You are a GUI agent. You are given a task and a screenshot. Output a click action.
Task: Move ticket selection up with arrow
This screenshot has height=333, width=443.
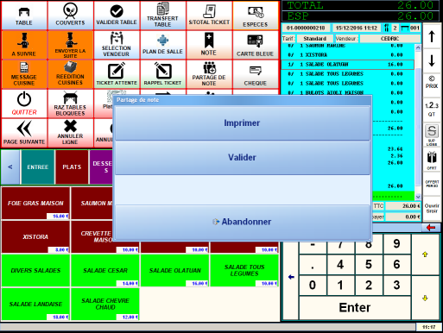tap(432, 37)
